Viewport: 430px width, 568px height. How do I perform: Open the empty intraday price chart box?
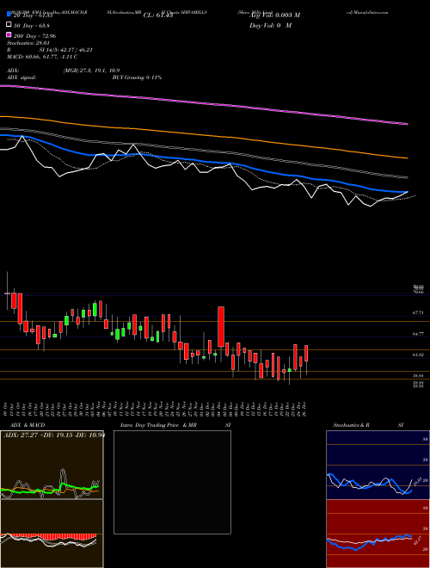[x=172, y=482]
